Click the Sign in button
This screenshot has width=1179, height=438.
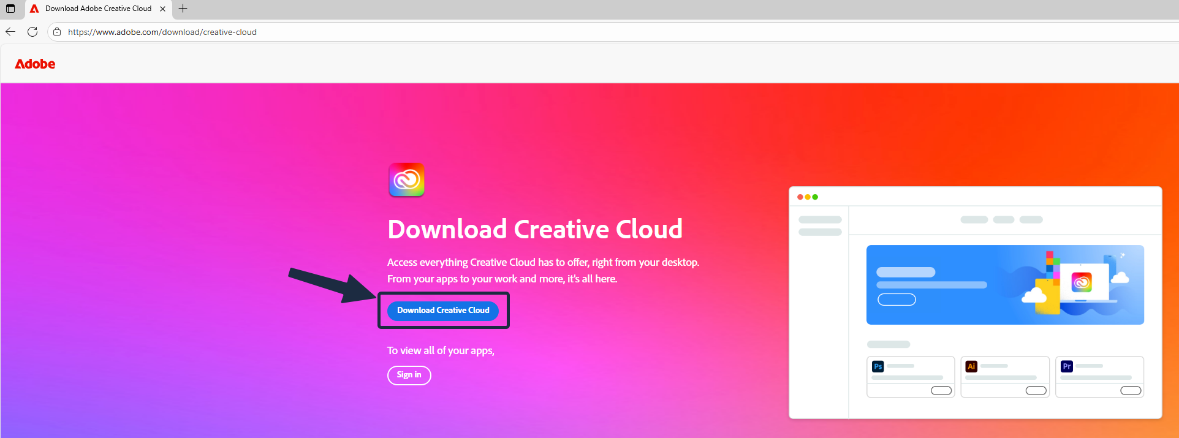coord(409,375)
